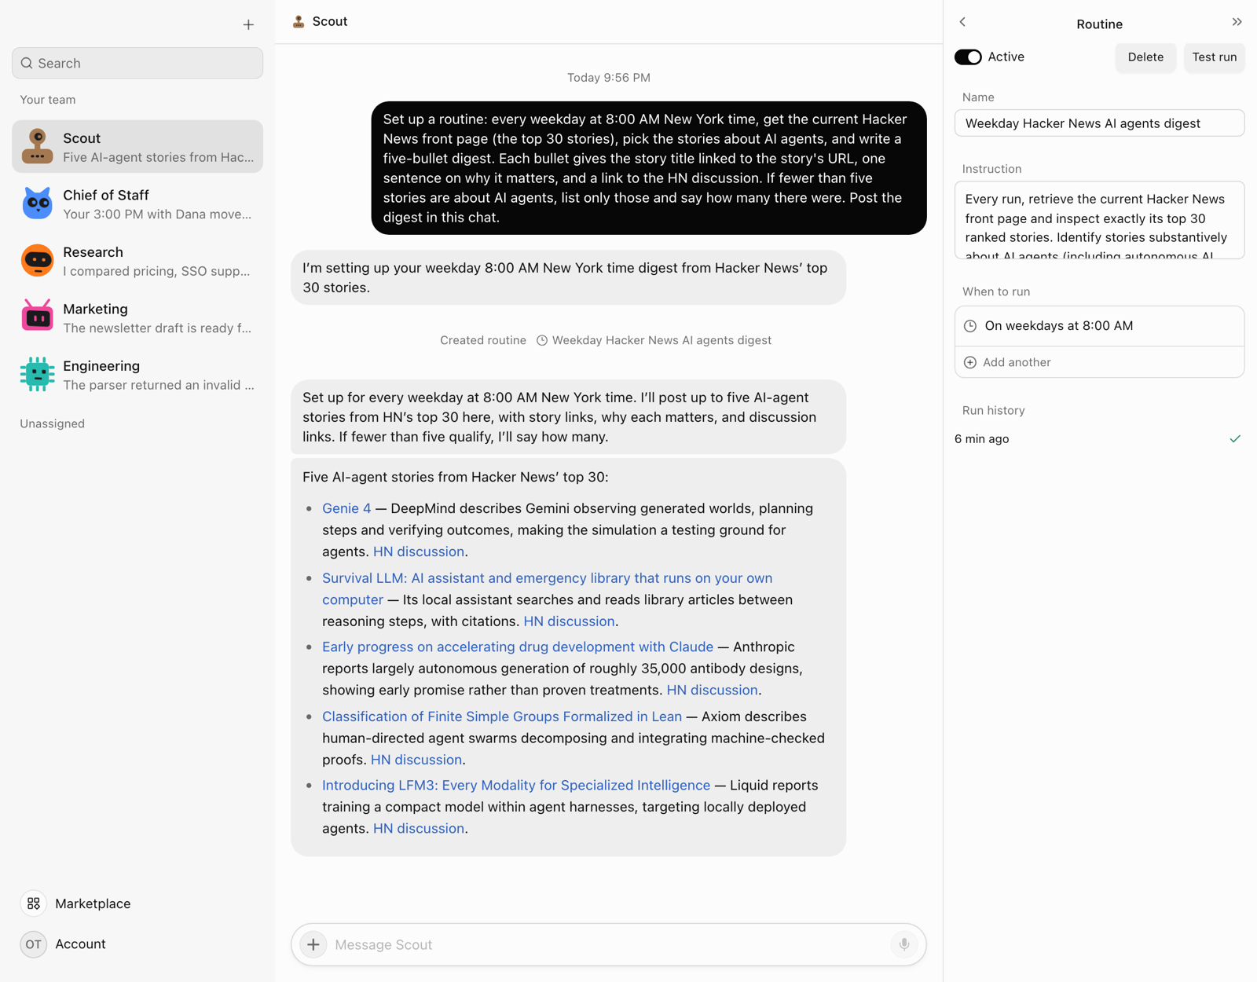The image size is (1257, 982).
Task: Select Chief of Staff owl avatar
Action: (37, 203)
